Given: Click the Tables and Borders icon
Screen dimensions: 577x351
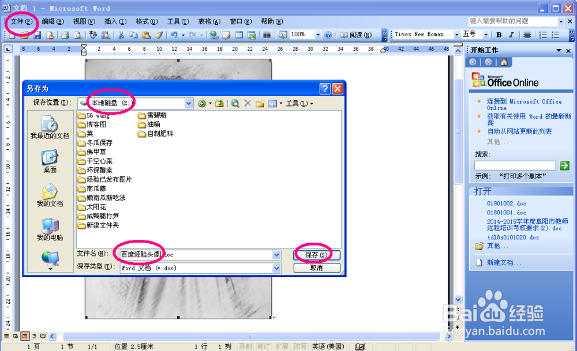Looking at the screenshot, I should (x=226, y=35).
